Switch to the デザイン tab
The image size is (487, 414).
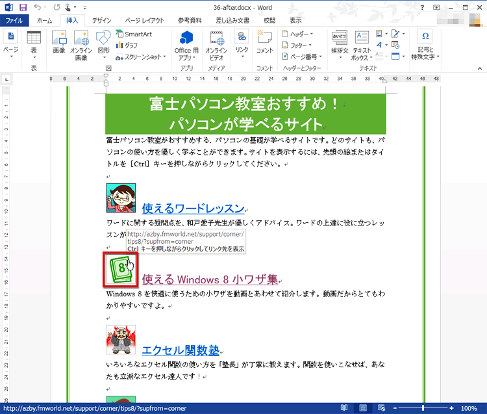pyautogui.click(x=101, y=21)
